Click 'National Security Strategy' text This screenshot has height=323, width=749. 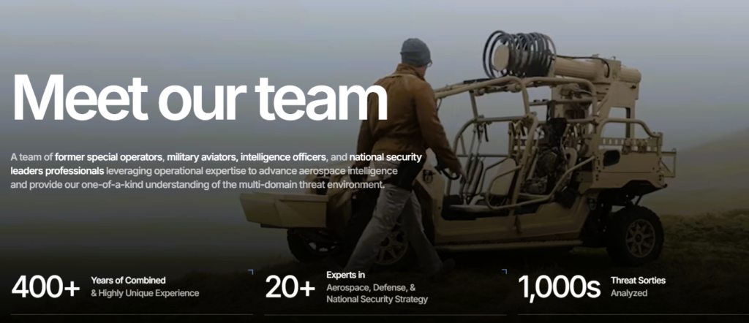tap(377, 300)
